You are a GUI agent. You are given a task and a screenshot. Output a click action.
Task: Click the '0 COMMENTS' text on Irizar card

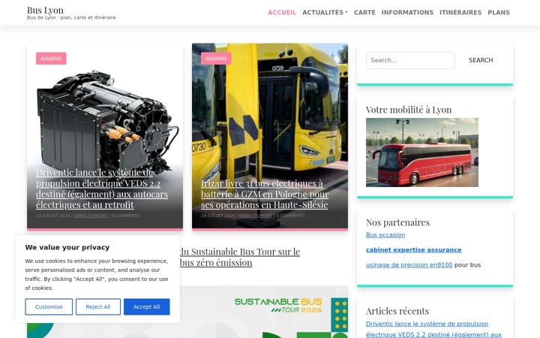291,216
